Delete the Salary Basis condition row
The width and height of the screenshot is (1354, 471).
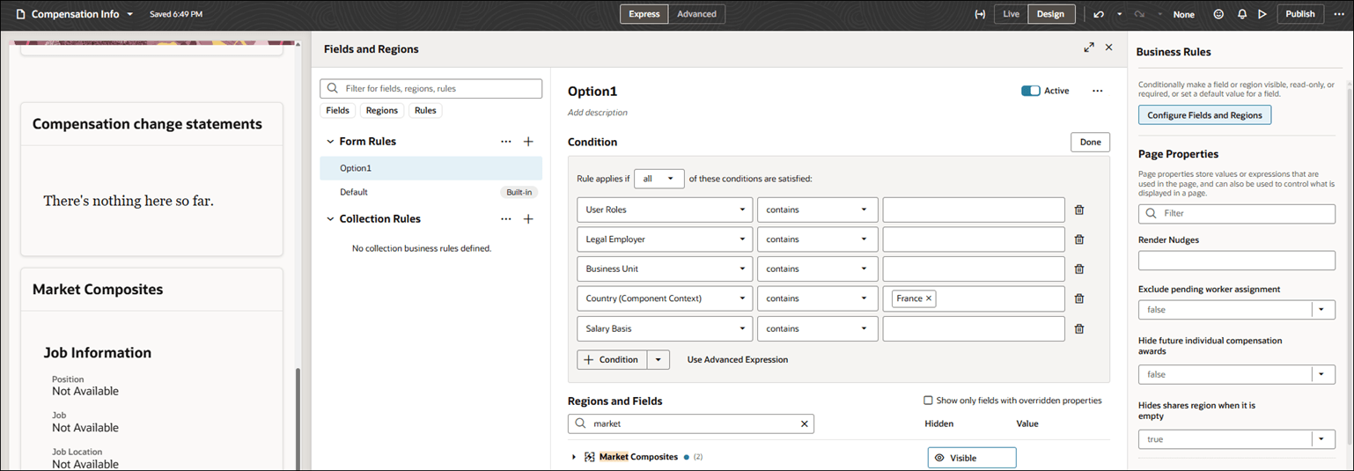click(1079, 329)
